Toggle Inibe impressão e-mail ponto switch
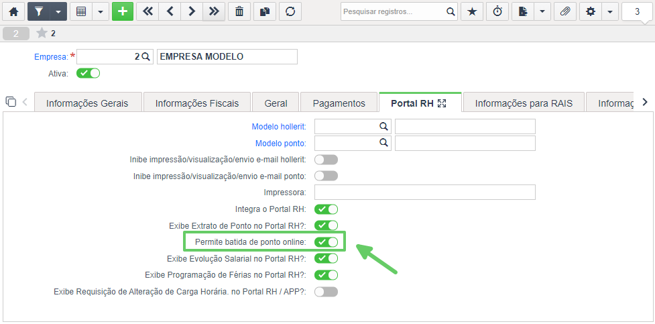Screen dimensions: 655x324 326,176
